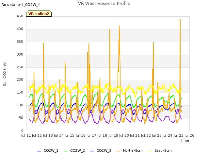Select the East -8cm legend label

[163, 150]
